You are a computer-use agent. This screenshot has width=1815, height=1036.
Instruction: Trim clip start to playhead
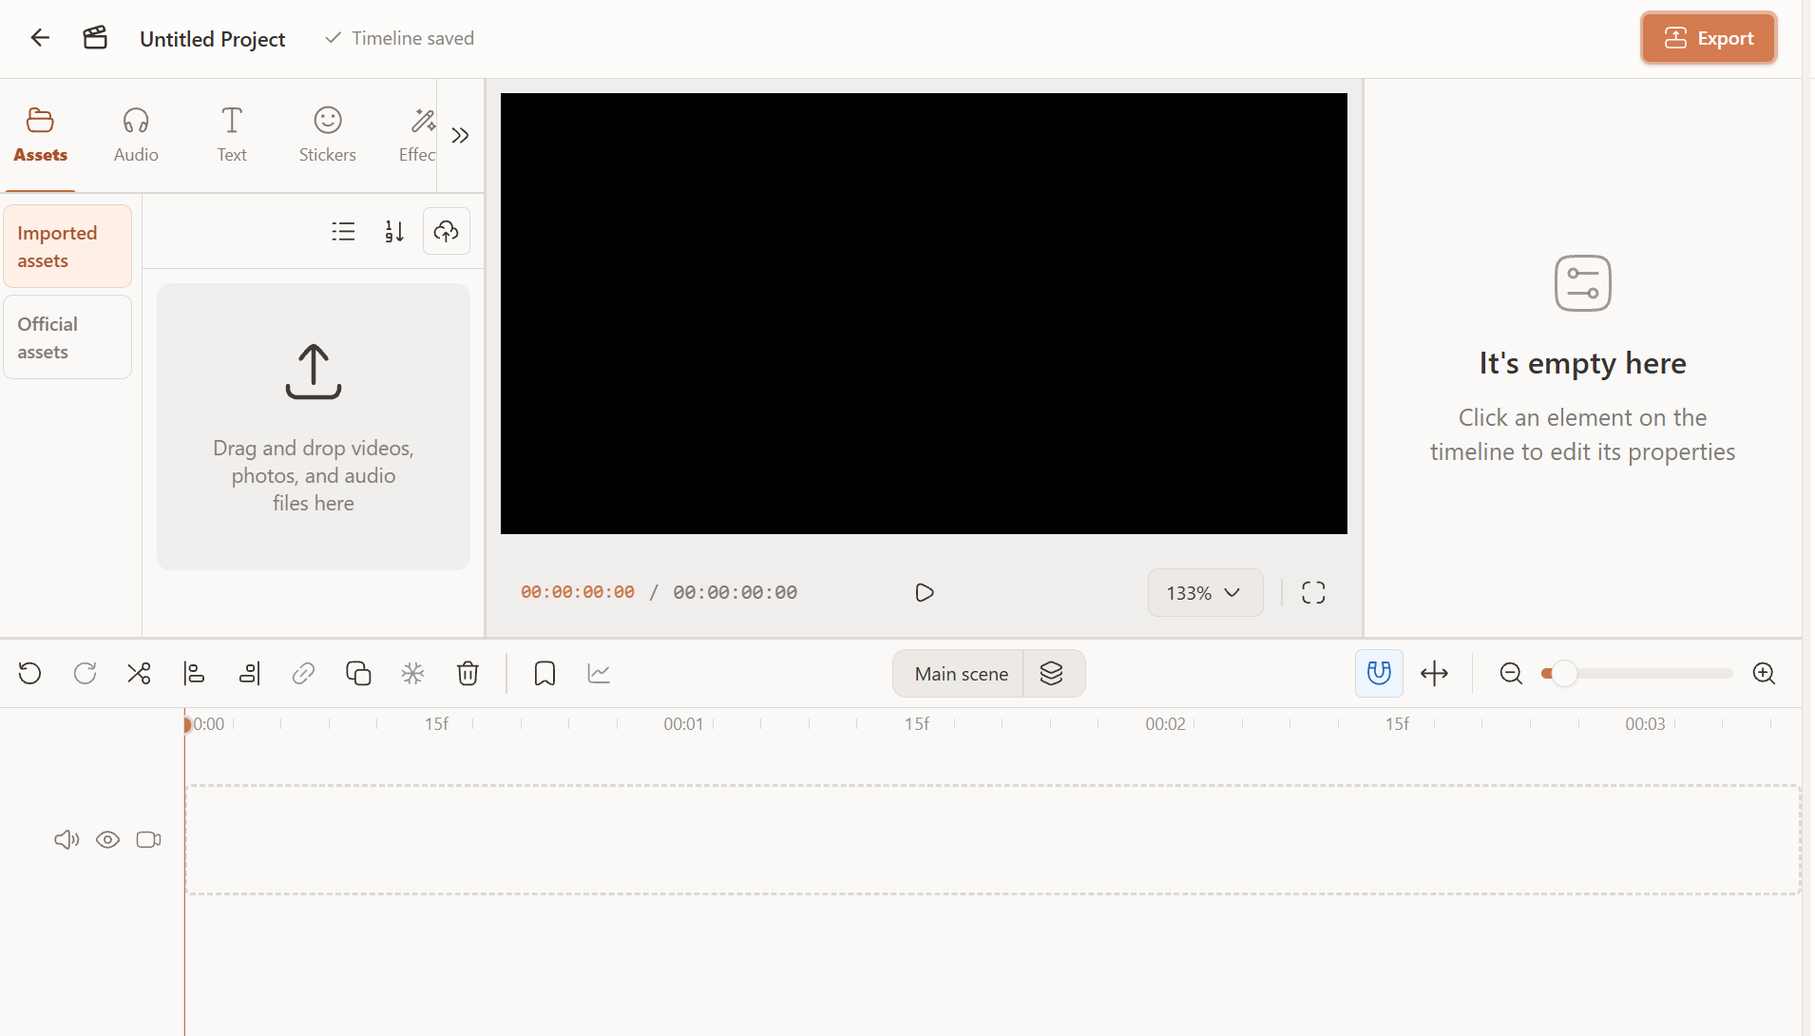tap(194, 673)
